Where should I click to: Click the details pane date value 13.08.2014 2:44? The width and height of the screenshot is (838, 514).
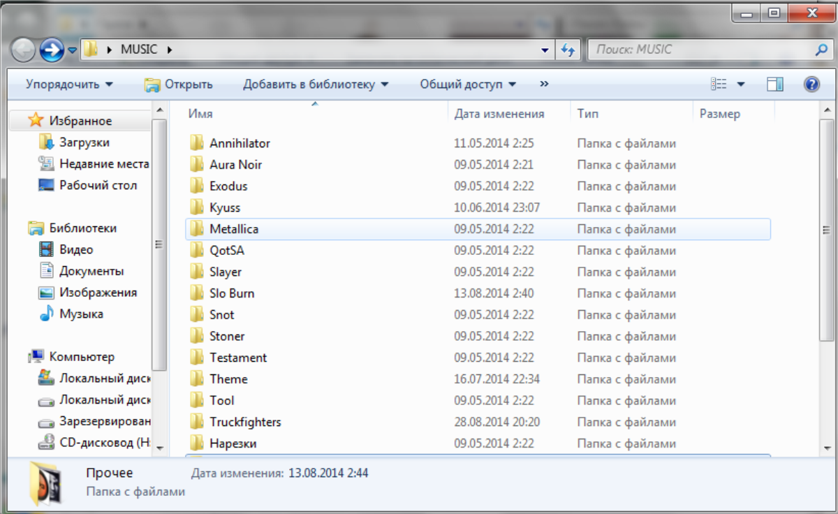328,473
